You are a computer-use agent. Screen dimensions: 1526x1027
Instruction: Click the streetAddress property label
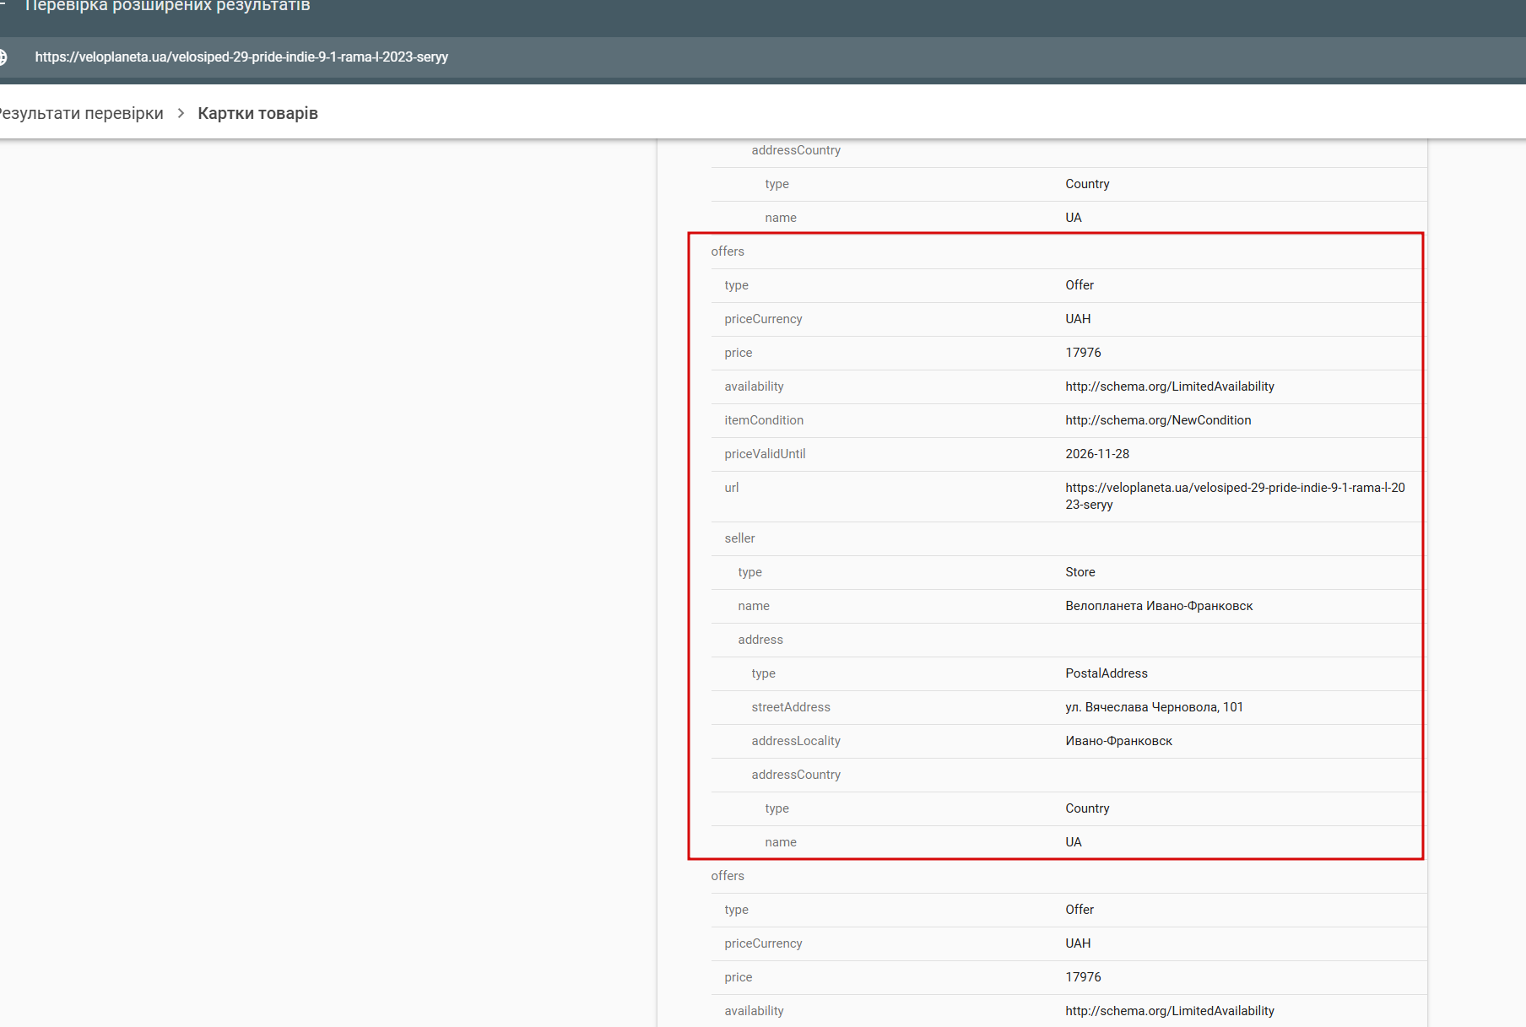[x=791, y=707]
